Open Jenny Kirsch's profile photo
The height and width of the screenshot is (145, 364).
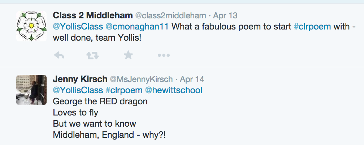pyautogui.click(x=31, y=90)
